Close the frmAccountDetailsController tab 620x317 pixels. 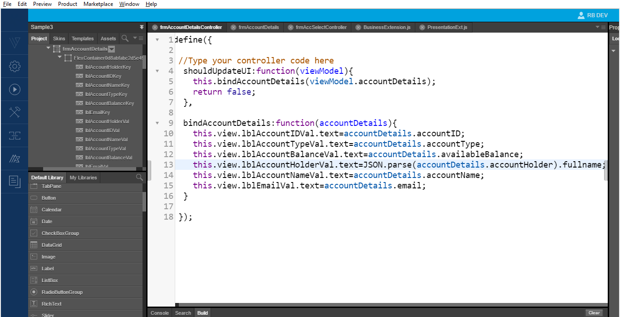[x=155, y=27]
